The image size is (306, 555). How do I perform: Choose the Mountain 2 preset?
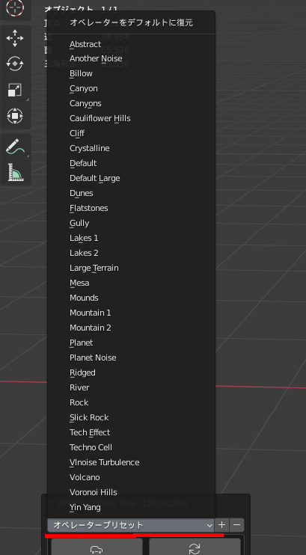click(131, 328)
